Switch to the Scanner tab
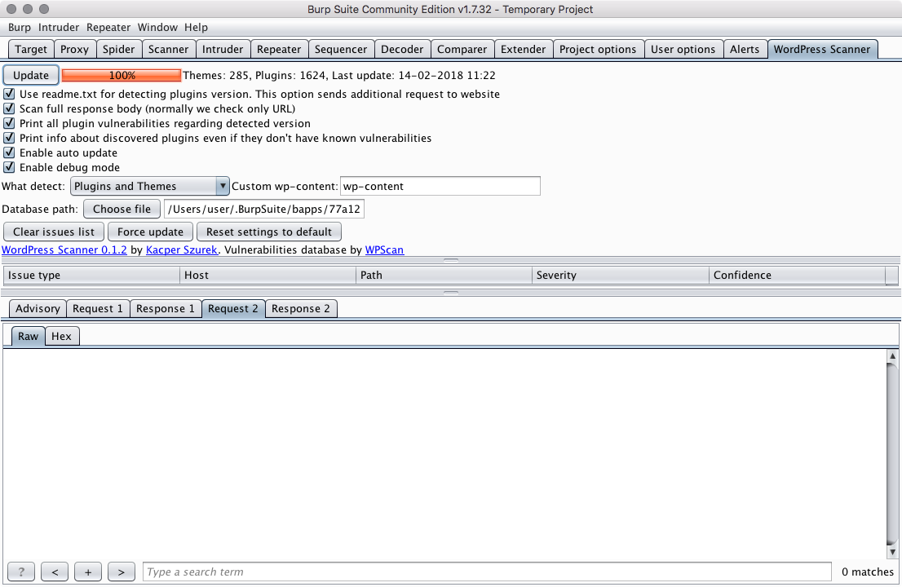The width and height of the screenshot is (902, 587). (x=168, y=50)
